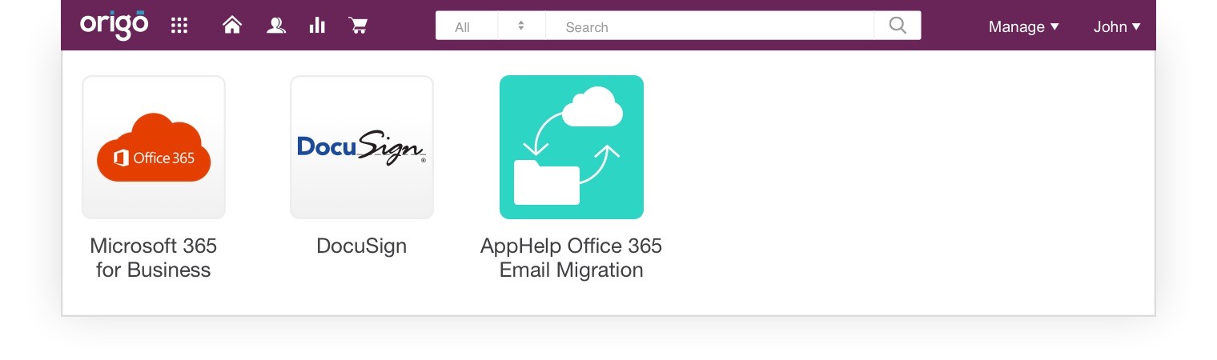Open the teal email migration tile
Screen dimensions: 1217x360
pos(572,147)
